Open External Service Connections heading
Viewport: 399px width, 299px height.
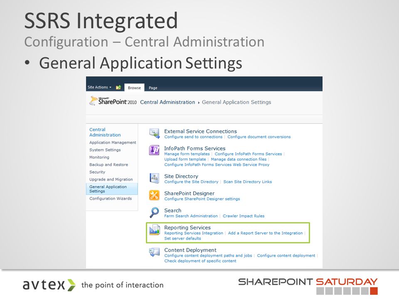(x=200, y=132)
